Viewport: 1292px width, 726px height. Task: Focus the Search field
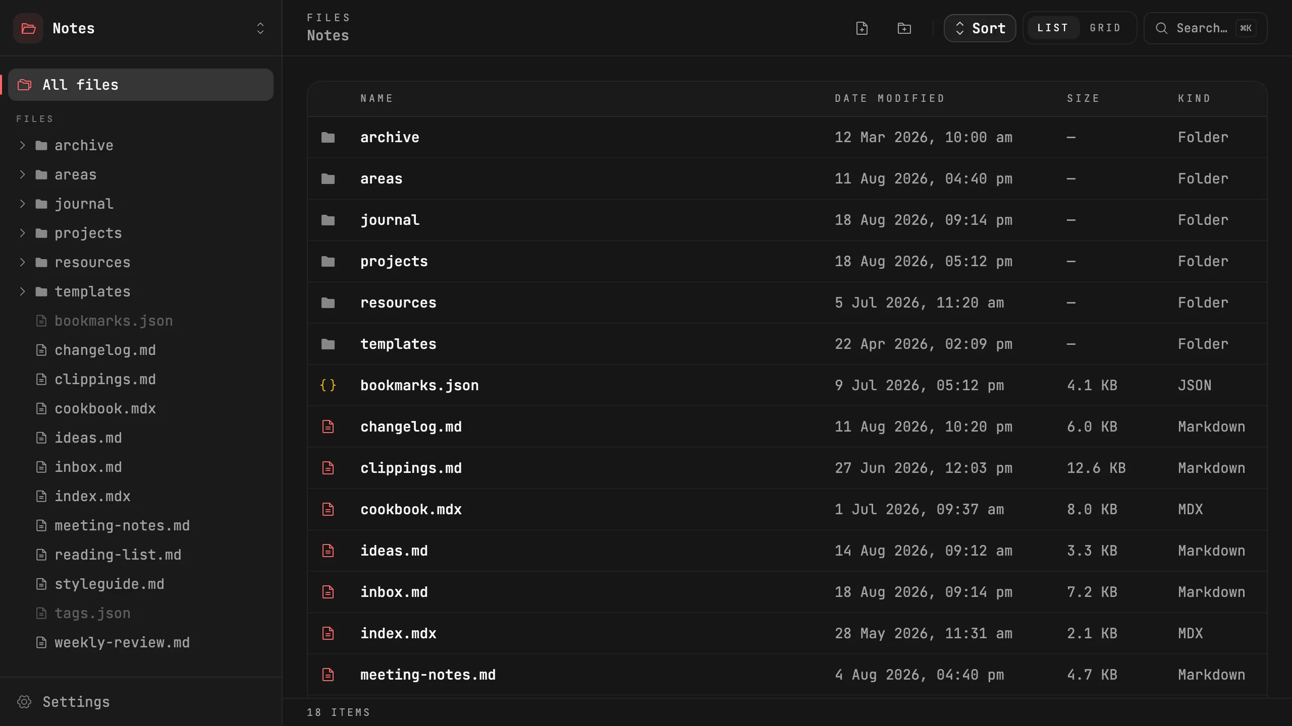point(1205,28)
